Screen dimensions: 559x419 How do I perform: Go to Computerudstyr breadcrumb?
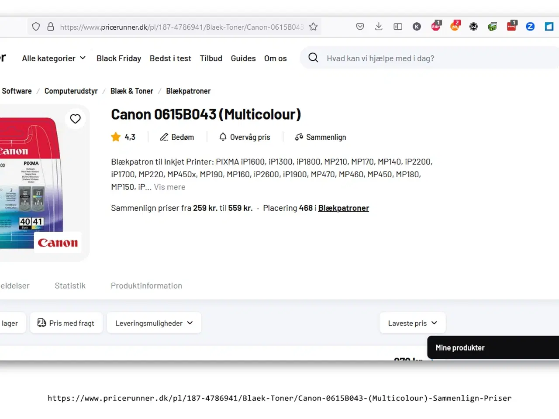tap(71, 91)
